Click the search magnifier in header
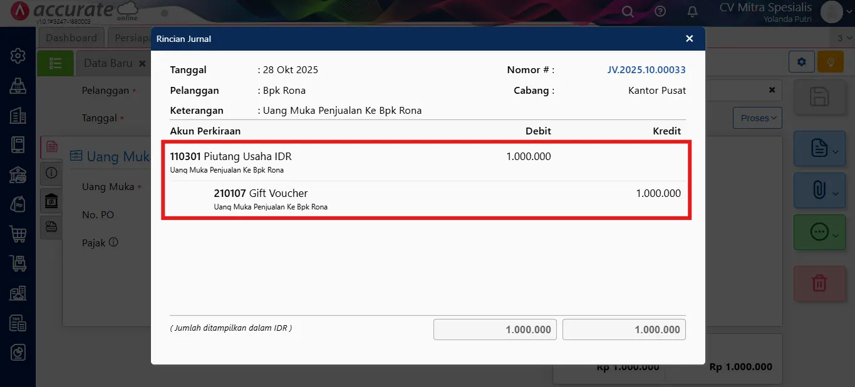855x387 pixels. [x=628, y=11]
